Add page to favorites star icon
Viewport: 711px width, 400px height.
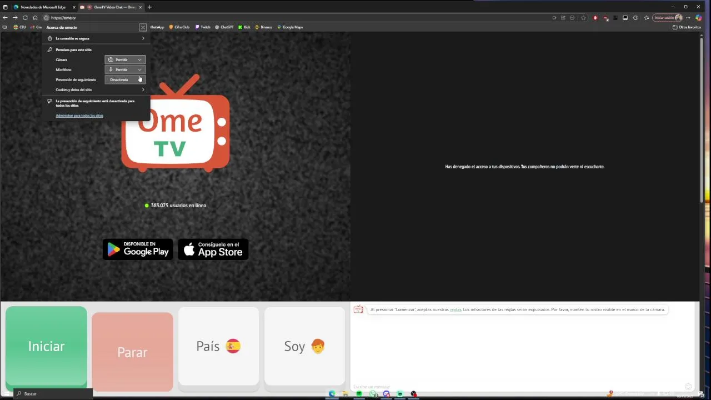[x=583, y=18]
